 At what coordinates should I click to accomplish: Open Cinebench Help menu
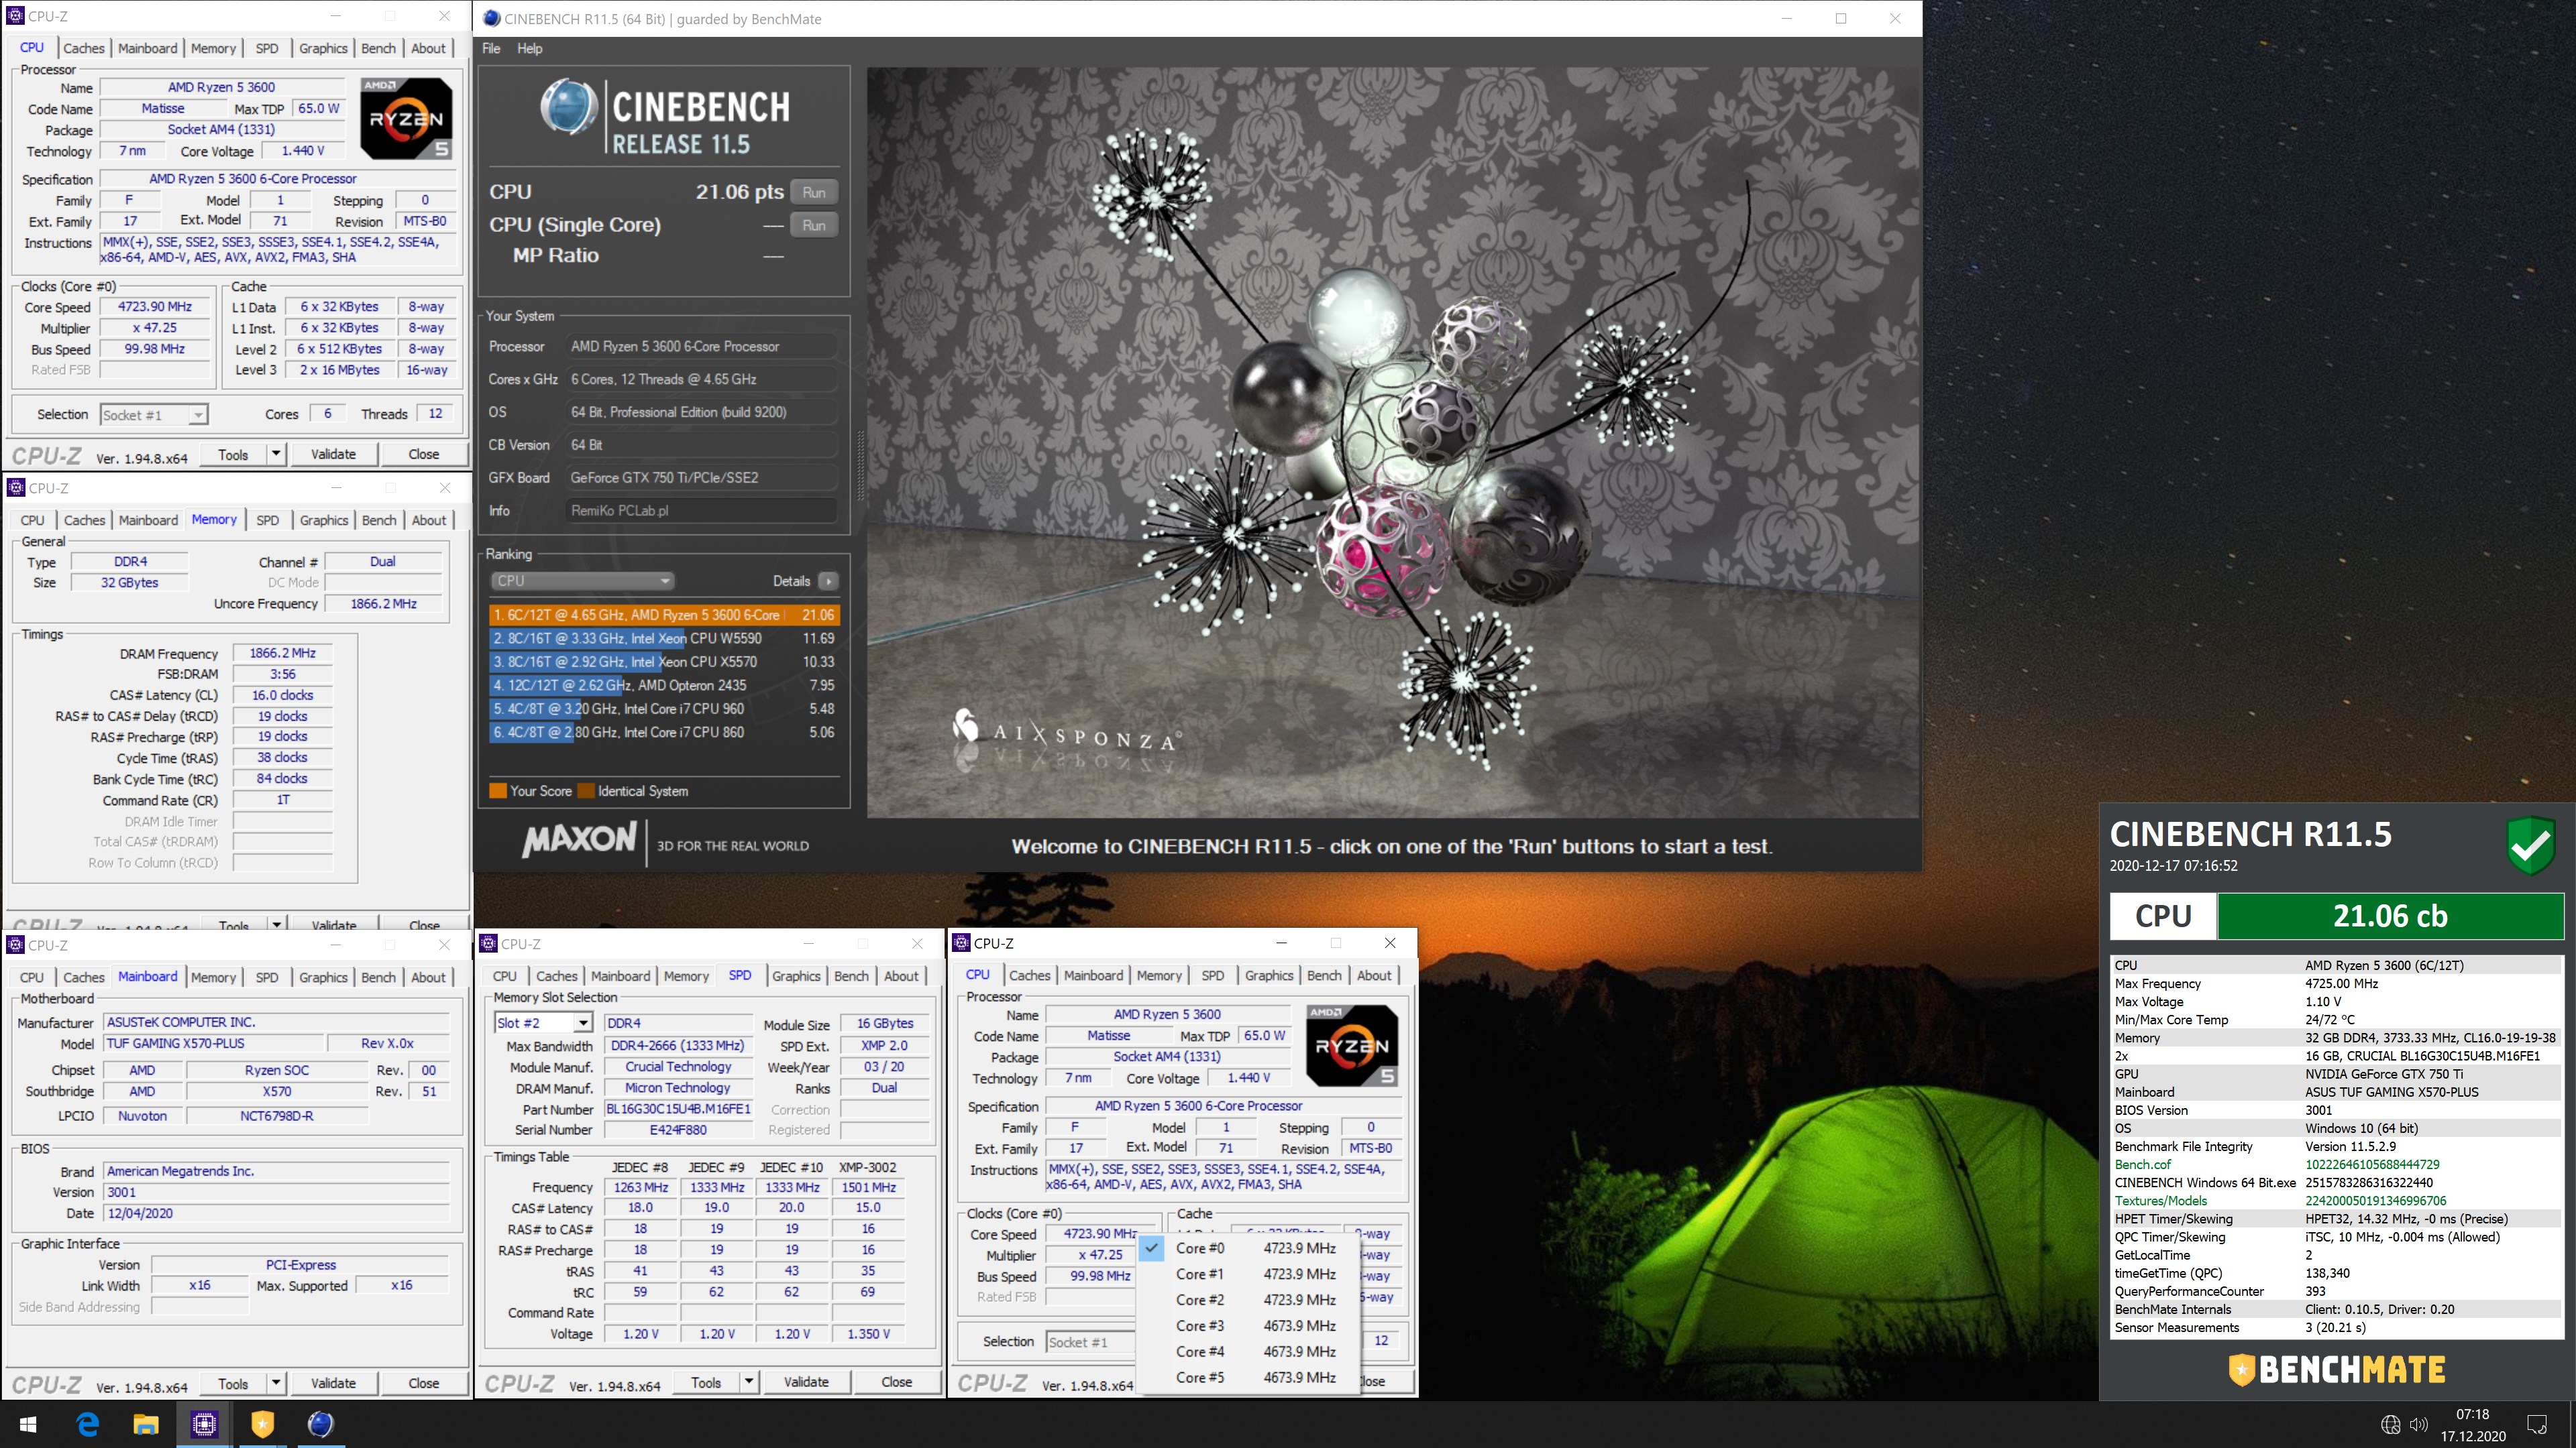click(530, 48)
